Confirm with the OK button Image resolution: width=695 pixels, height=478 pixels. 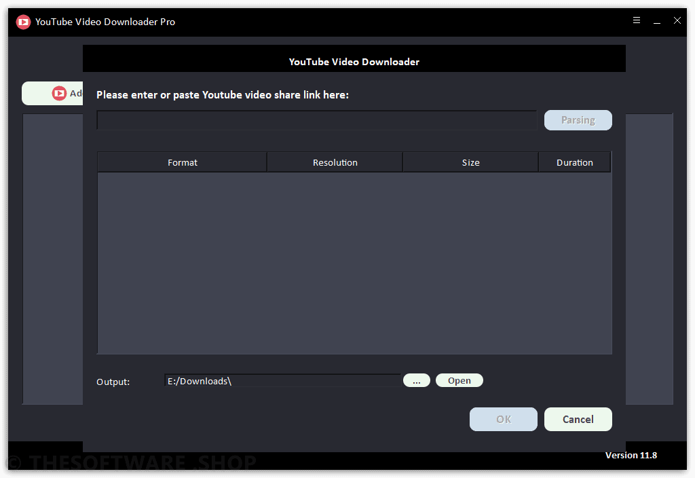click(504, 419)
